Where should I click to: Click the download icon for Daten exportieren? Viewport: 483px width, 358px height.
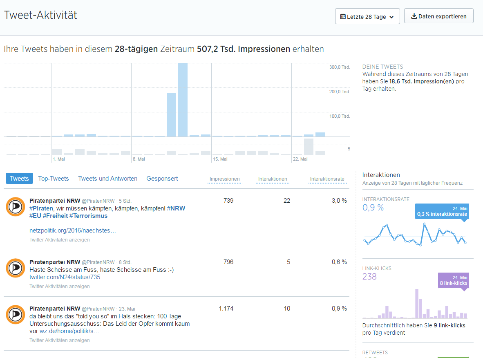coord(414,16)
